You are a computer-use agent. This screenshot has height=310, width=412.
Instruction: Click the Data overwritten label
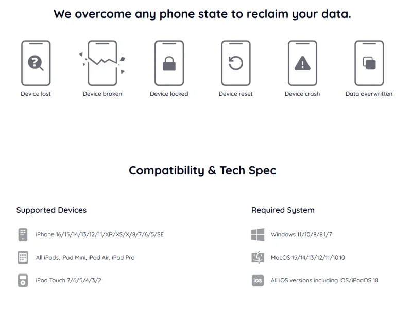(369, 94)
